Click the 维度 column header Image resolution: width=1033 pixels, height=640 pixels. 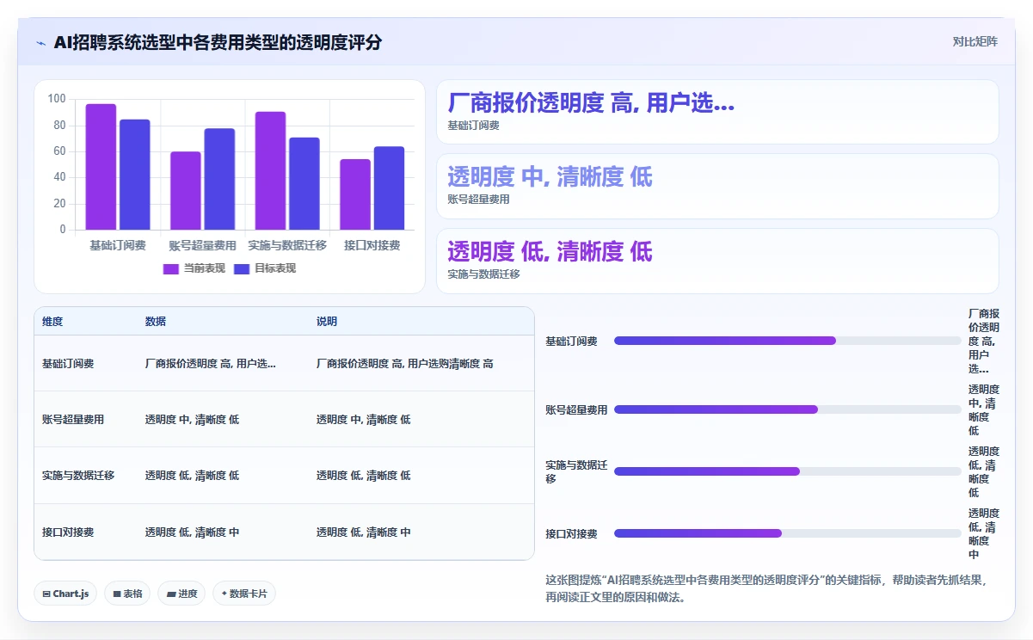point(52,322)
